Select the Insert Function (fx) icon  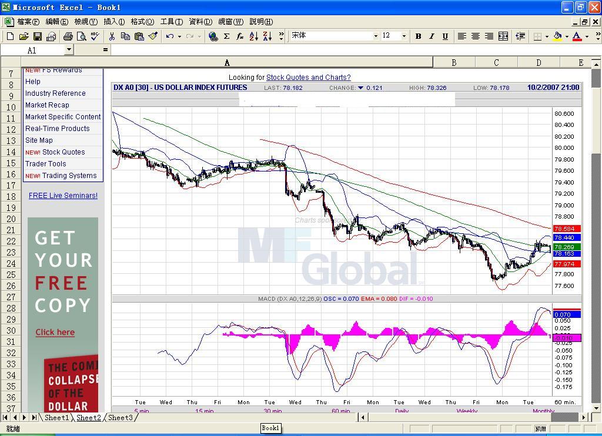click(x=240, y=36)
